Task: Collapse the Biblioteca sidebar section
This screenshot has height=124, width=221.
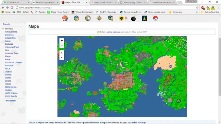Action: [x=3, y=29]
